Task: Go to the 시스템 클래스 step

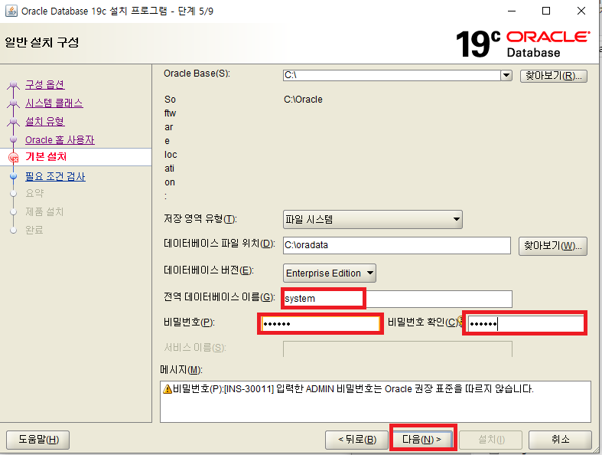Action: coord(54,103)
